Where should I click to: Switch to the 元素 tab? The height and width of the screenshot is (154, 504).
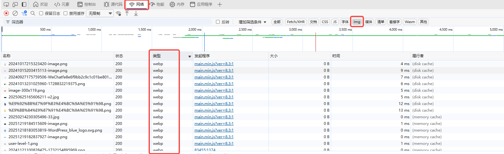click(62, 4)
